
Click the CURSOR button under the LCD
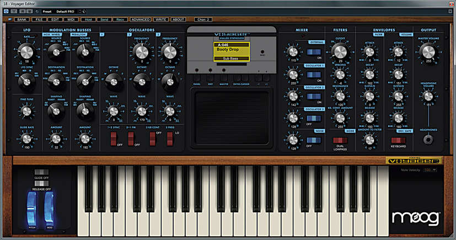point(245,78)
